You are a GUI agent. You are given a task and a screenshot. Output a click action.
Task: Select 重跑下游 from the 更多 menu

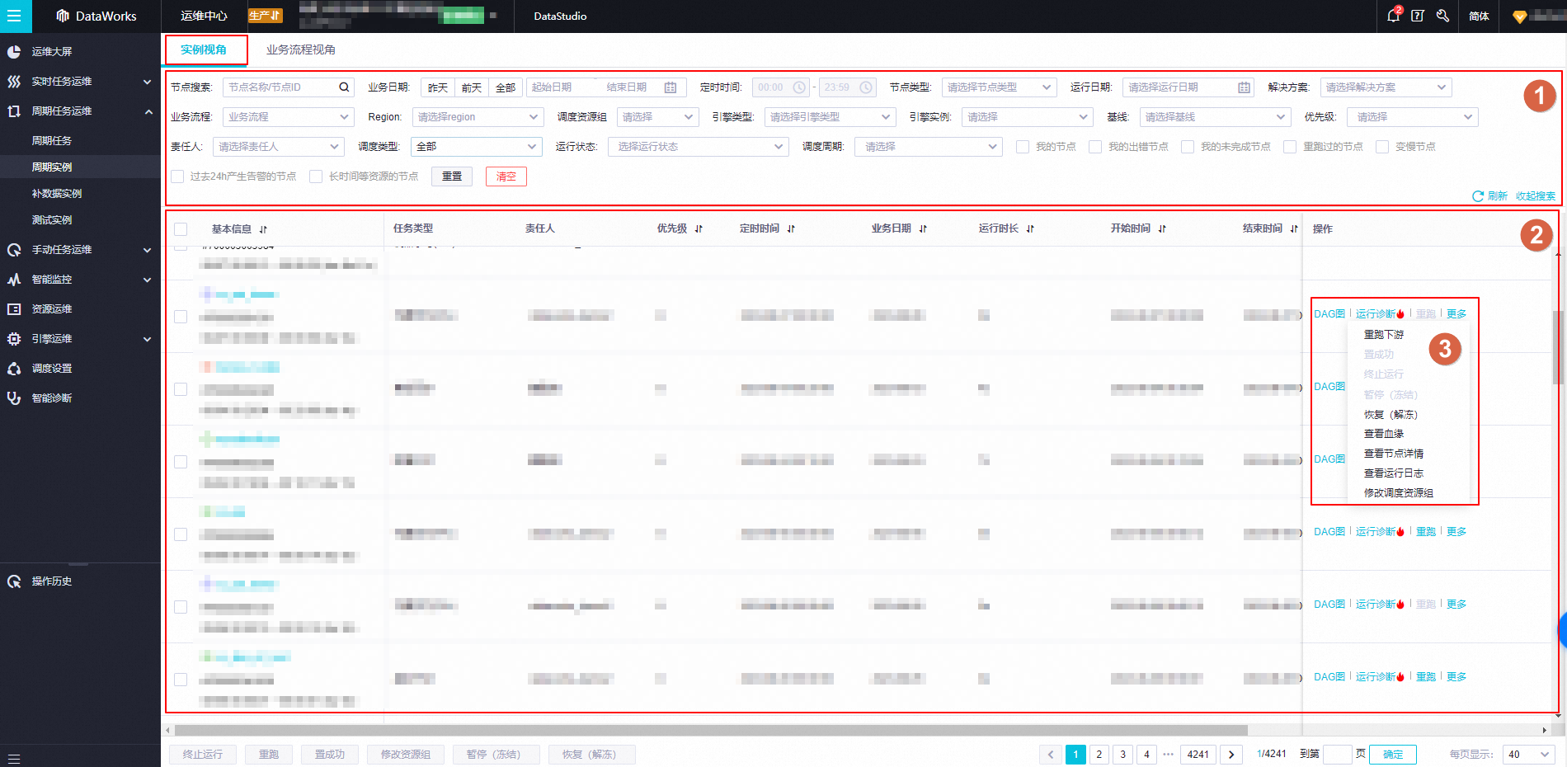click(1384, 335)
